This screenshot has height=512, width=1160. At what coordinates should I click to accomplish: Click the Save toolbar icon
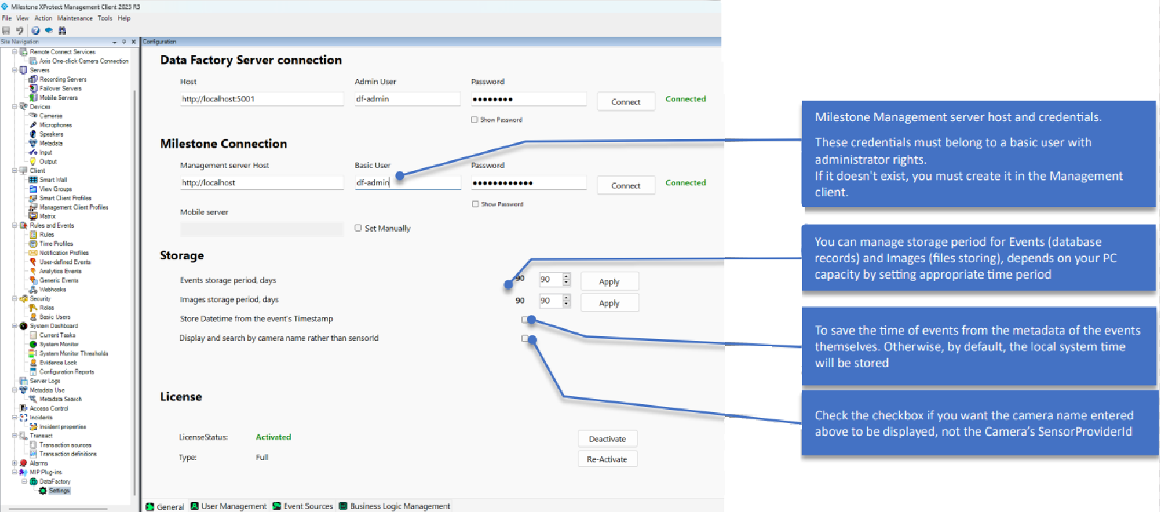tap(6, 30)
